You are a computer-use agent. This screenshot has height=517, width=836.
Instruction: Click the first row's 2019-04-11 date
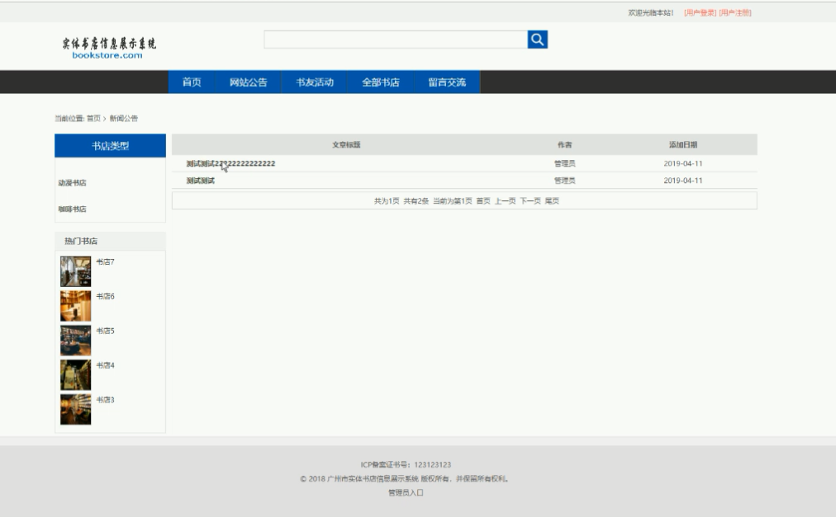(x=683, y=163)
